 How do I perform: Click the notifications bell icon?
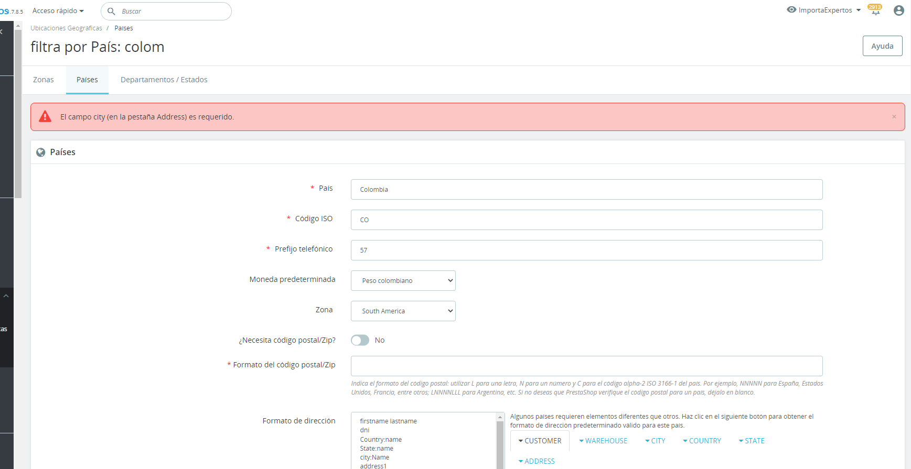[x=875, y=12]
